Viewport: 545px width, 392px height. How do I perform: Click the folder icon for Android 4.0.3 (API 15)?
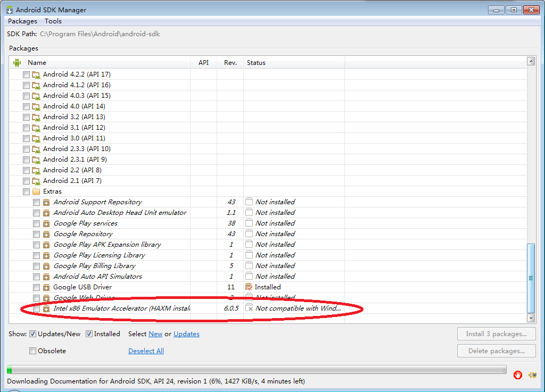36,96
